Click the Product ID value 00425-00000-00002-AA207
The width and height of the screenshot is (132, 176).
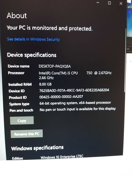[x=61, y=97]
